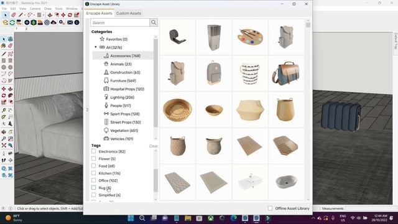398x224 pixels.
Task: Select the Line tool in top toolbar
Action: [x=21, y=15]
